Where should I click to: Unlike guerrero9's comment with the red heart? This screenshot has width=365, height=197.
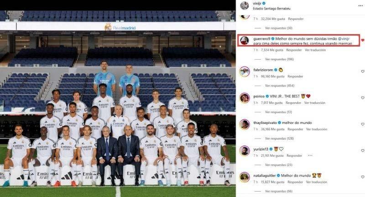(363, 40)
